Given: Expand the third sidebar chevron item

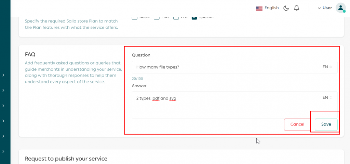Looking at the screenshot, I should pos(3,106).
